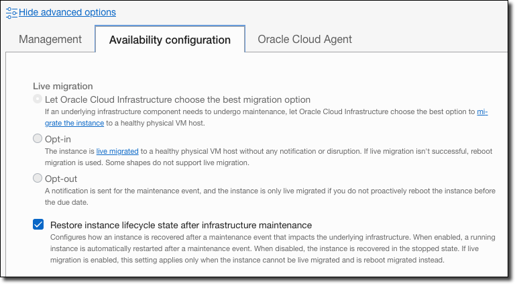The height and width of the screenshot is (284, 515).
Task: Choose the Opt-out radio button
Action: click(x=38, y=178)
